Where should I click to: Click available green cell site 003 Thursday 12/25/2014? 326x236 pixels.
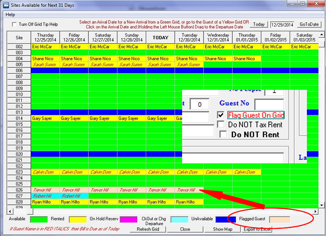pos(45,53)
